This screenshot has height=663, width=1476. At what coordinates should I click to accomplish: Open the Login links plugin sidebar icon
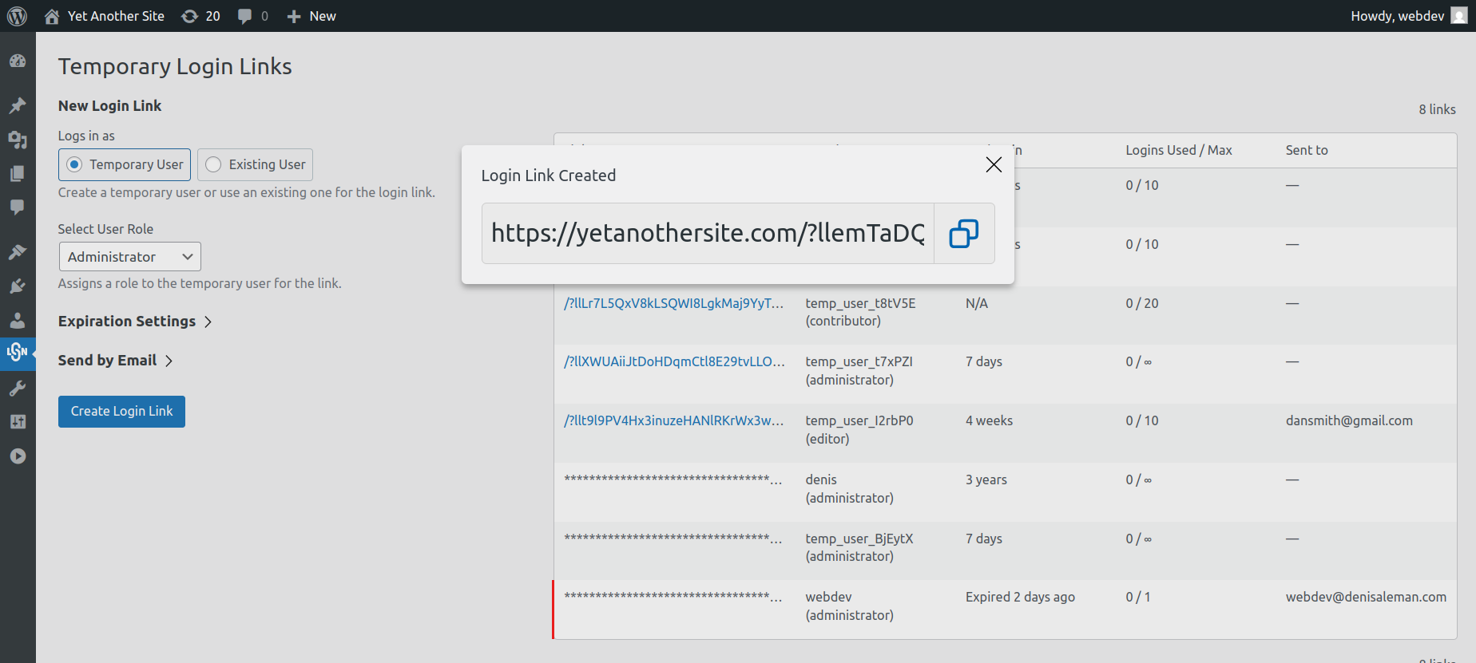18,352
